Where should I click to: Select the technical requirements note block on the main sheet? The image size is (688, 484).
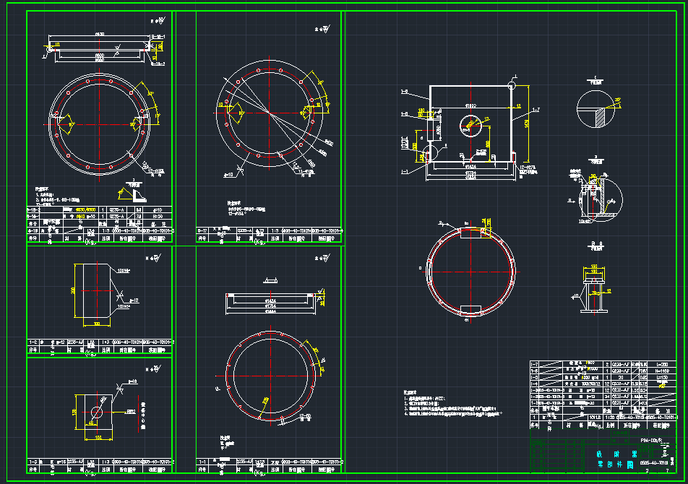click(x=452, y=403)
